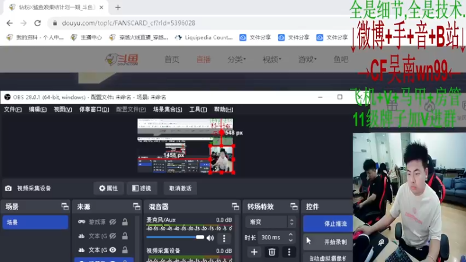Open OBS 编辑(E) menu

click(38, 109)
